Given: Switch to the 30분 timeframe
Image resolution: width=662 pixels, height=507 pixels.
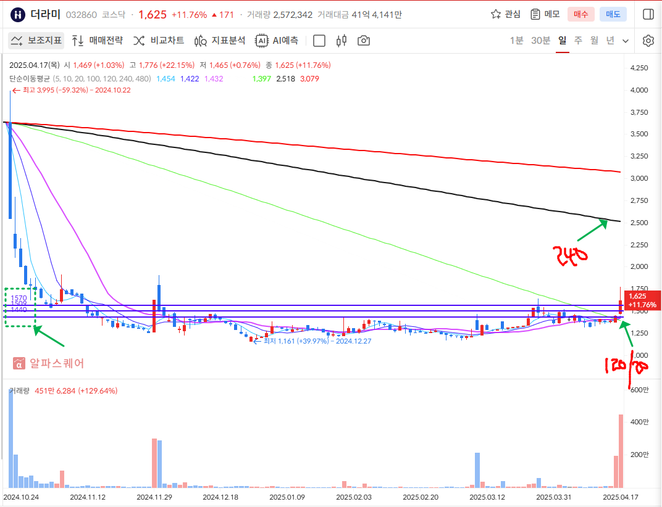Looking at the screenshot, I should click(x=540, y=41).
